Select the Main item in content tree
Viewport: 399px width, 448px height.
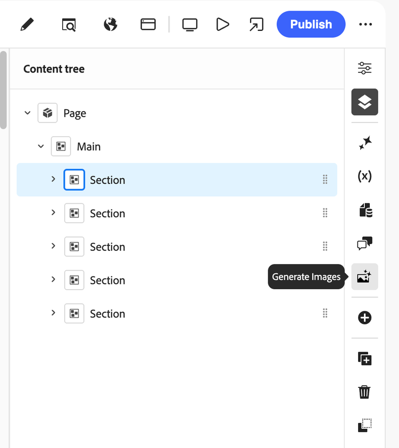[88, 146]
